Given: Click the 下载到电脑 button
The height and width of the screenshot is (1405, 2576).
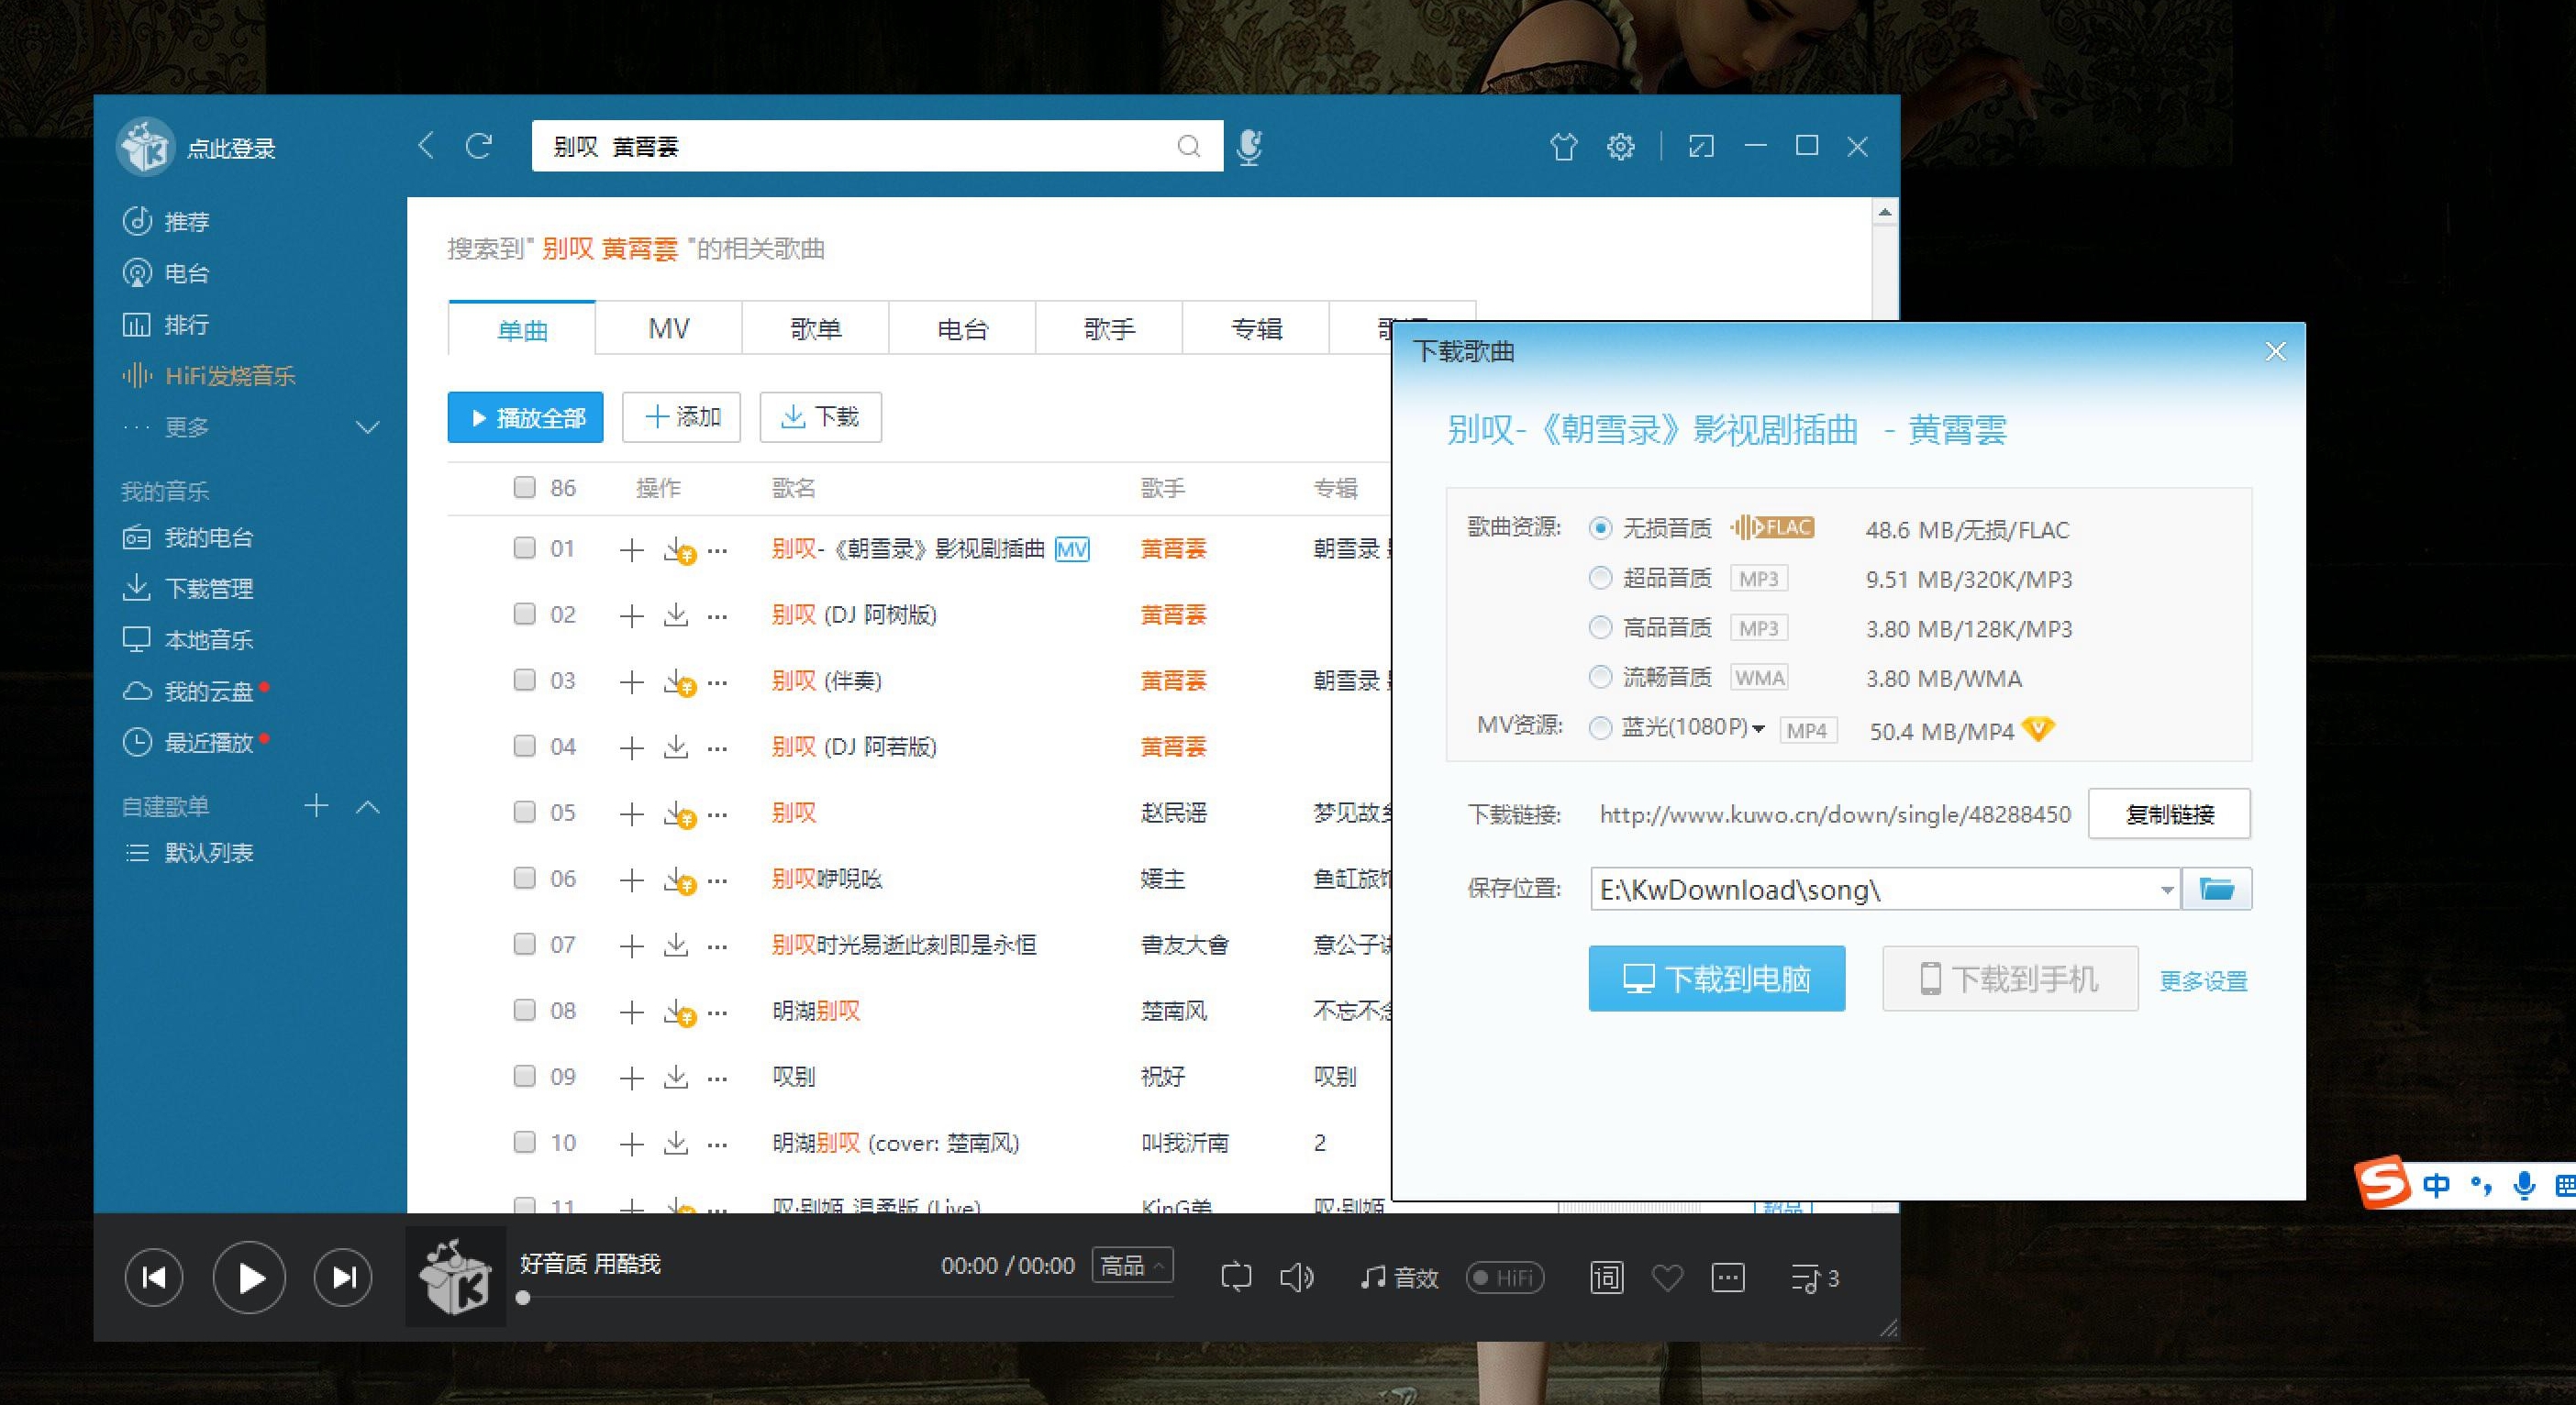Looking at the screenshot, I should click(x=1716, y=978).
